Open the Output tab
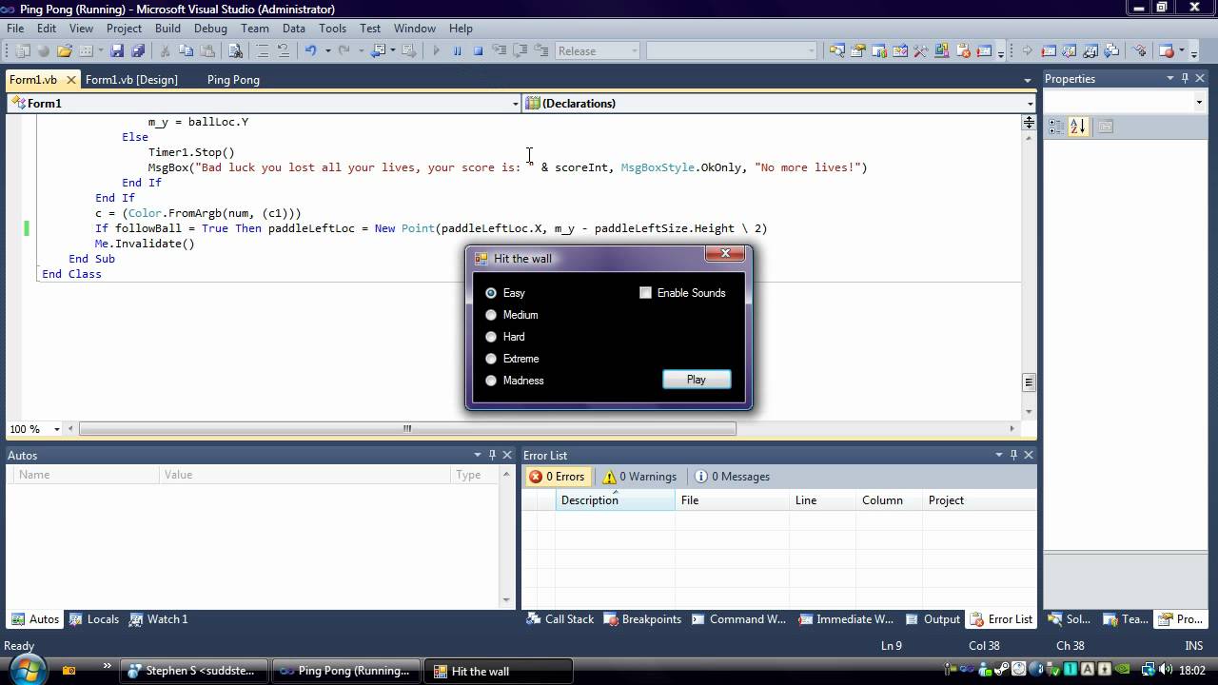Screen dimensions: 1218x685 point(933,619)
